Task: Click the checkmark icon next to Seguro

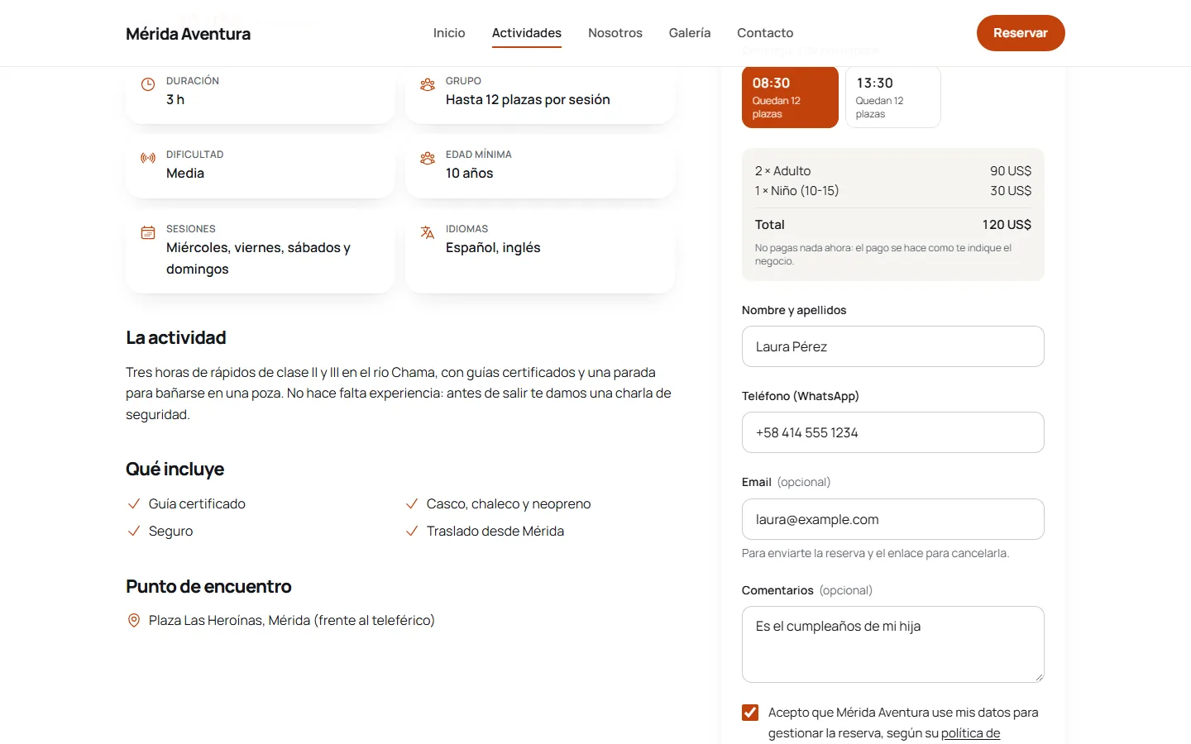Action: coord(133,531)
